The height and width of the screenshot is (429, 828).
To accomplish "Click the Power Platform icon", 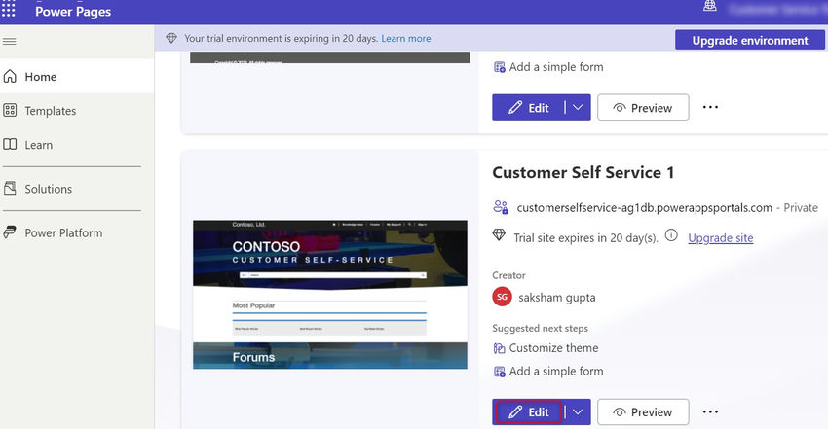I will click(x=10, y=232).
